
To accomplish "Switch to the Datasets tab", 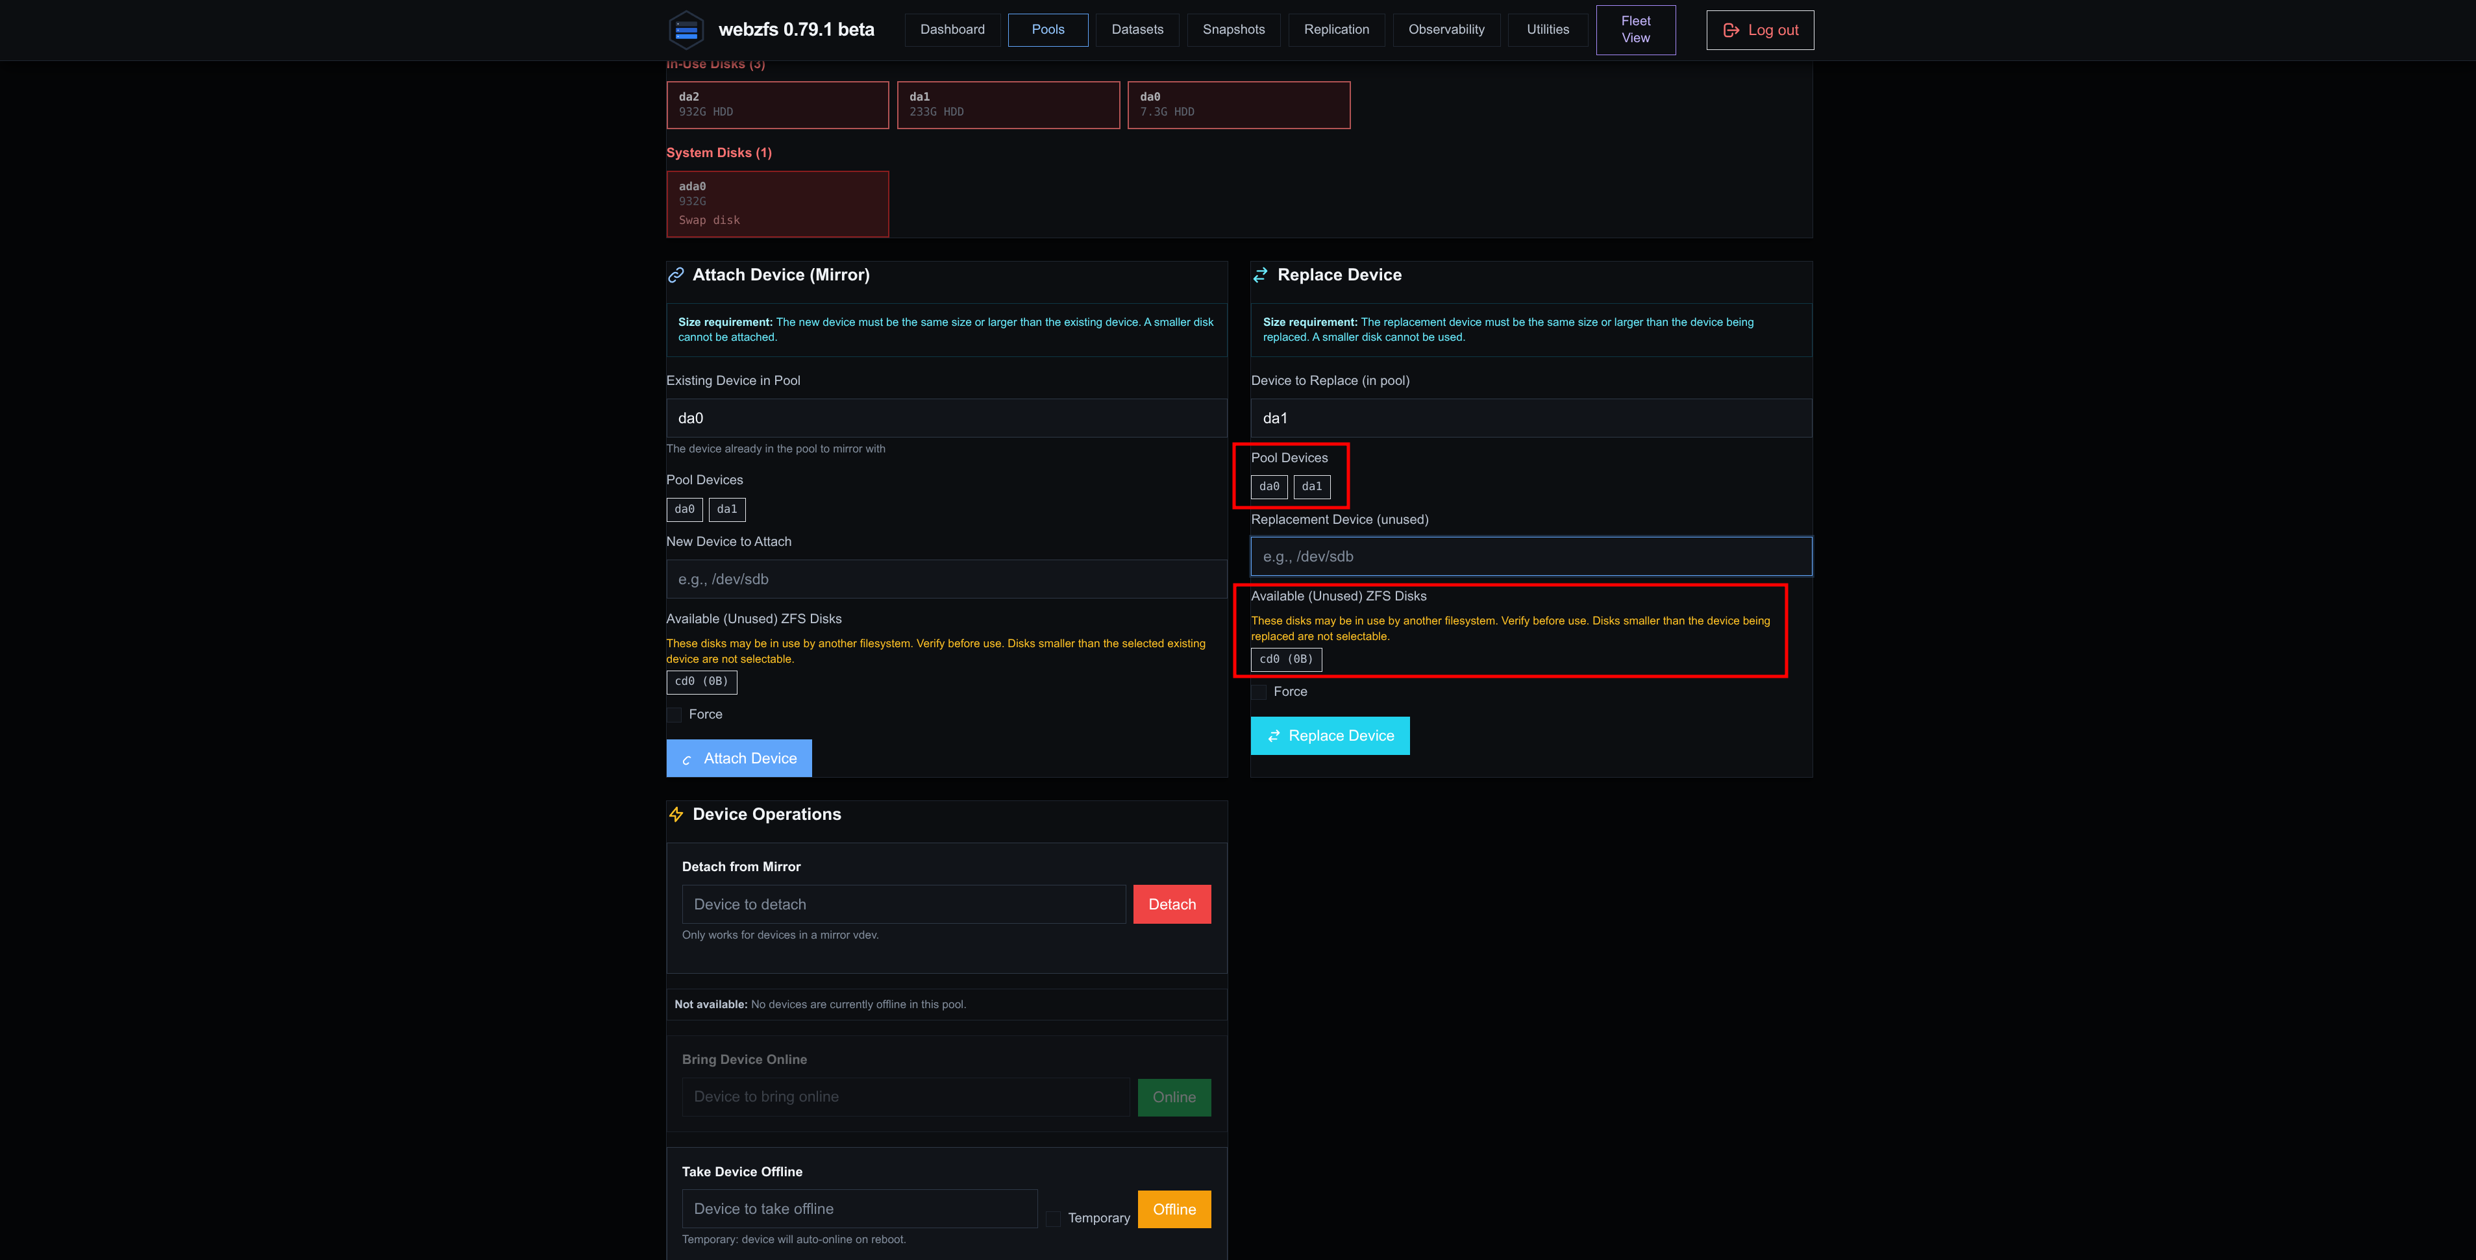I will point(1137,30).
